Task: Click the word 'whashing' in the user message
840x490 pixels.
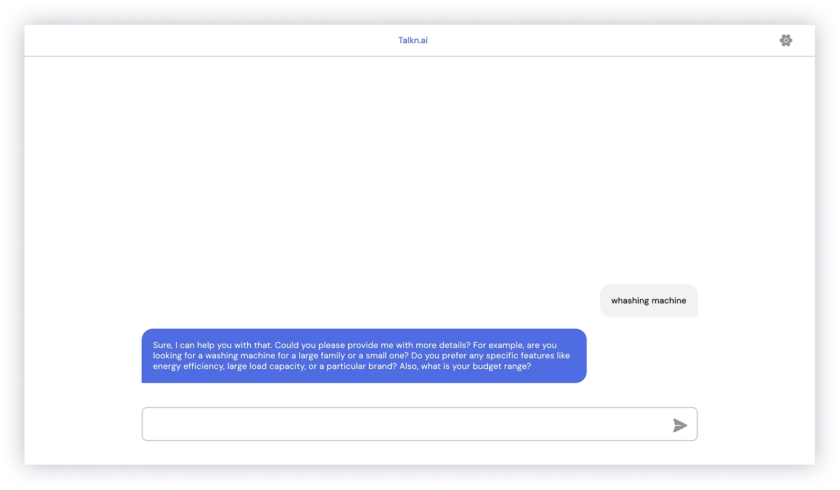Action: 630,301
